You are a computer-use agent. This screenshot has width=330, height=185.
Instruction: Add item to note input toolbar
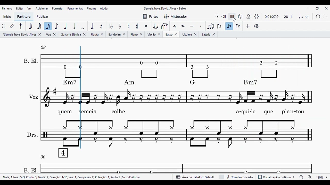(x=247, y=26)
